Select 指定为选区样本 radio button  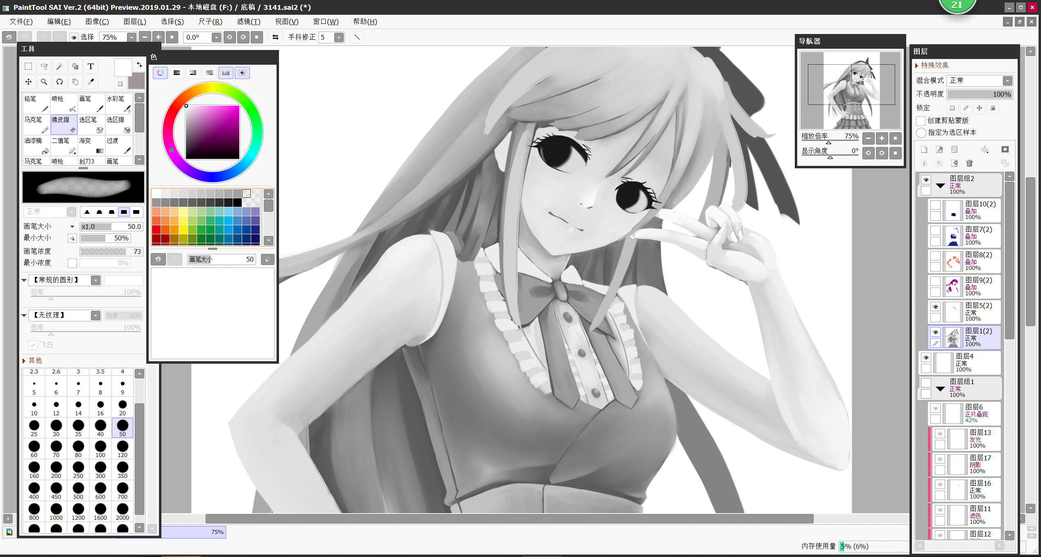[921, 133]
